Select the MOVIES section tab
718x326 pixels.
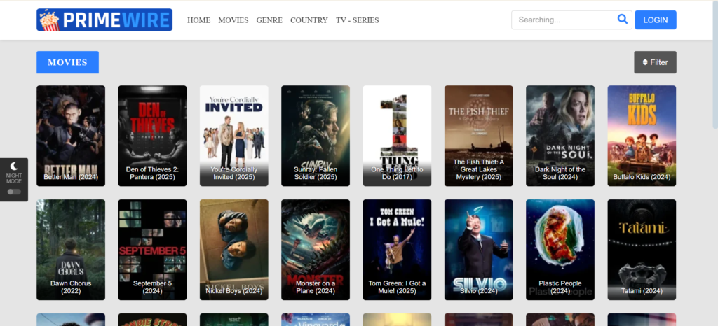tap(68, 62)
